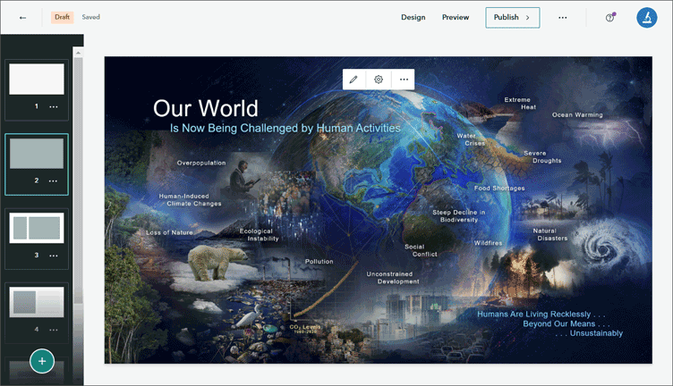Open the header more options ellipsis
Image resolution: width=673 pixels, height=386 pixels.
point(563,18)
